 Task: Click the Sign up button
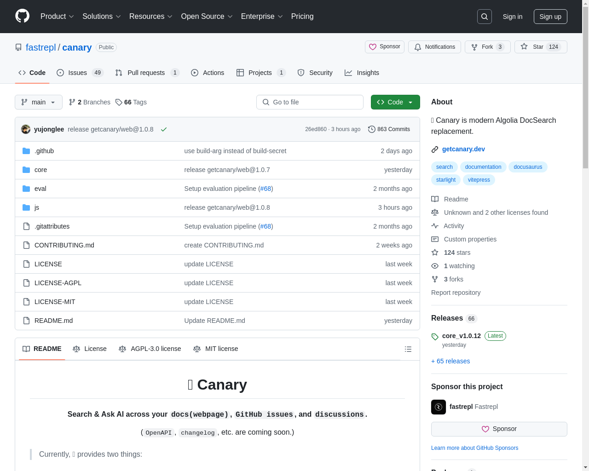[x=550, y=17]
